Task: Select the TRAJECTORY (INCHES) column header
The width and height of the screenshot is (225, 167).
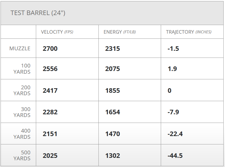Action: click(189, 32)
